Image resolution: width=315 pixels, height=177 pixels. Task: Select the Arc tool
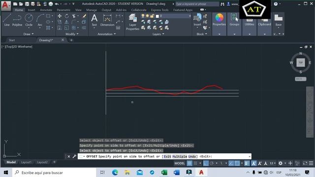coord(40,20)
